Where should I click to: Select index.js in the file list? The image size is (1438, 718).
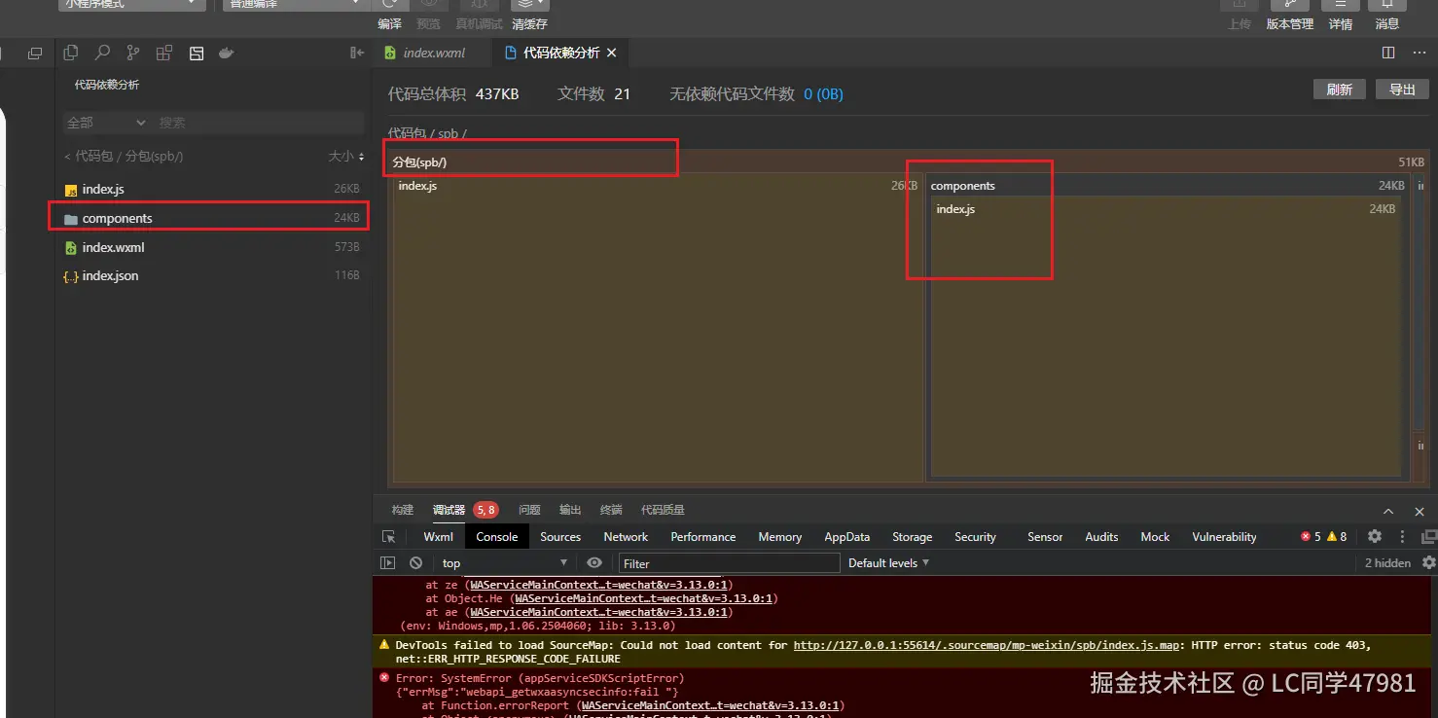[211, 190]
